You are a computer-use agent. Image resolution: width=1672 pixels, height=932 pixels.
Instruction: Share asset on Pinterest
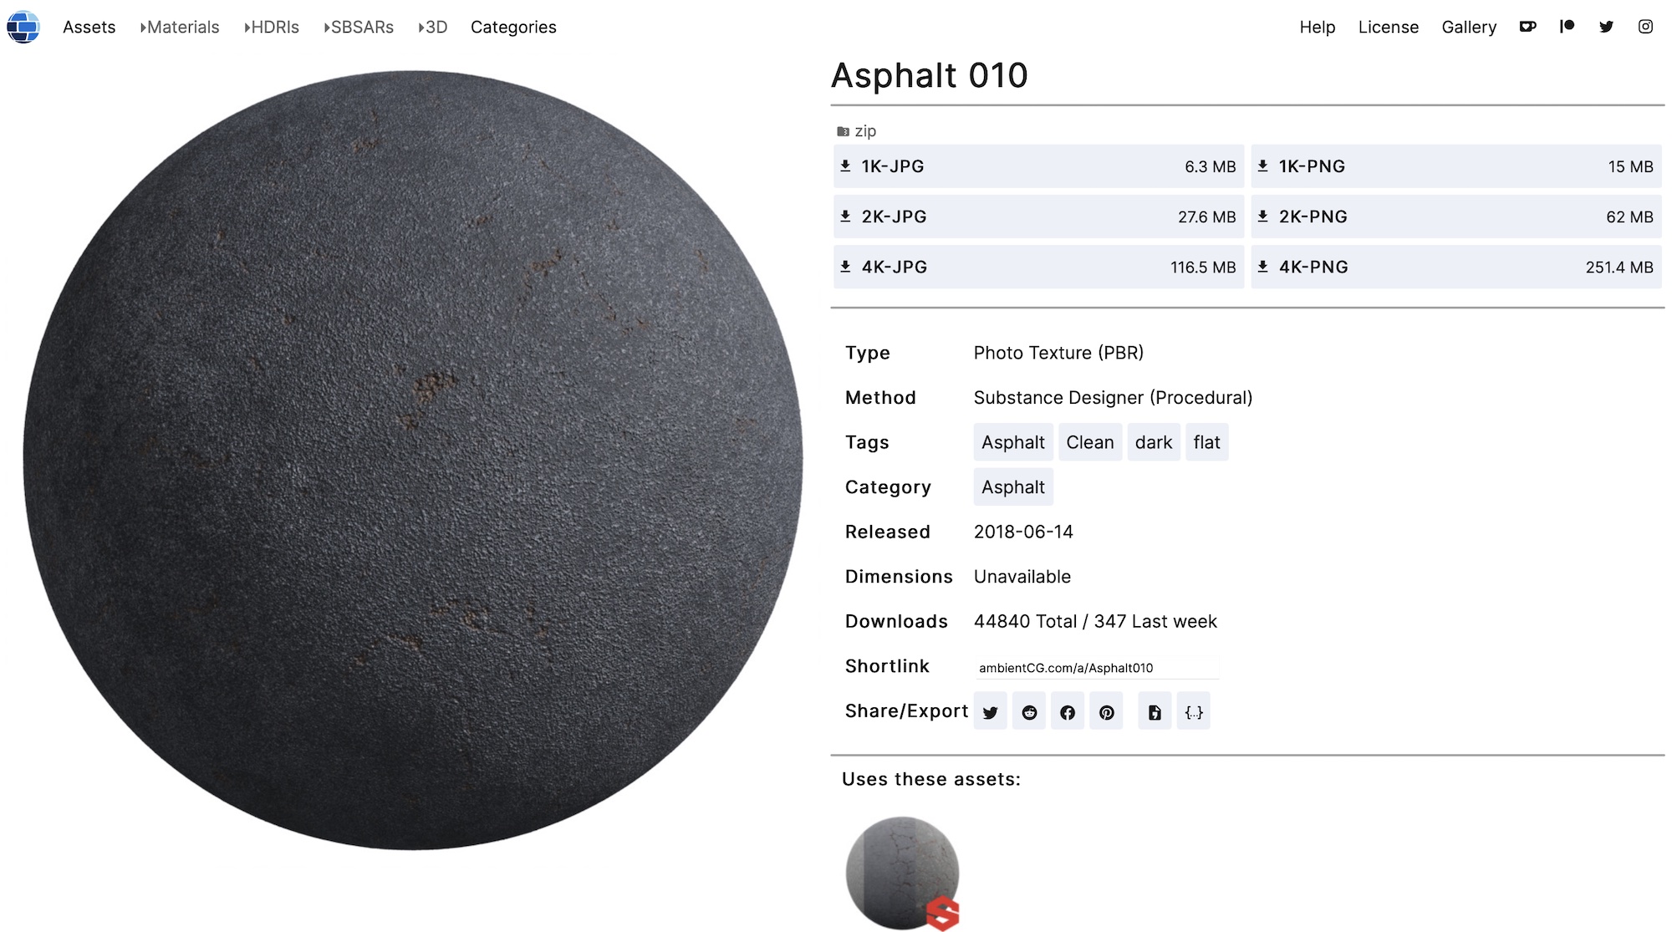coord(1106,712)
